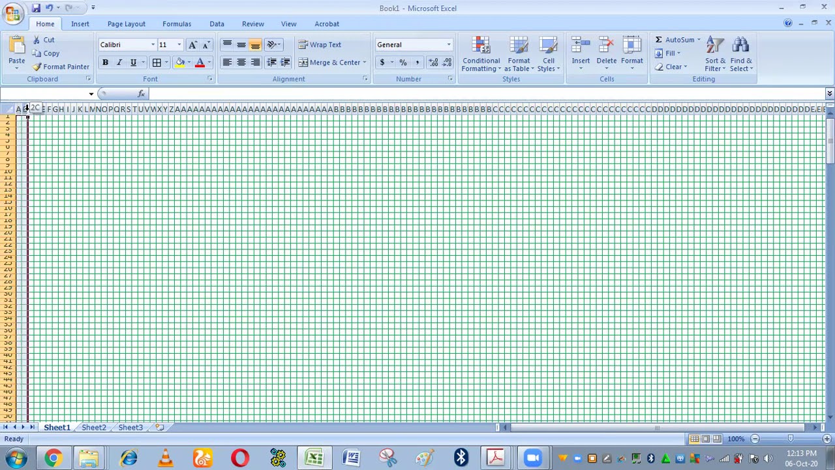The image size is (835, 470).
Task: Align text right
Action: click(255, 63)
